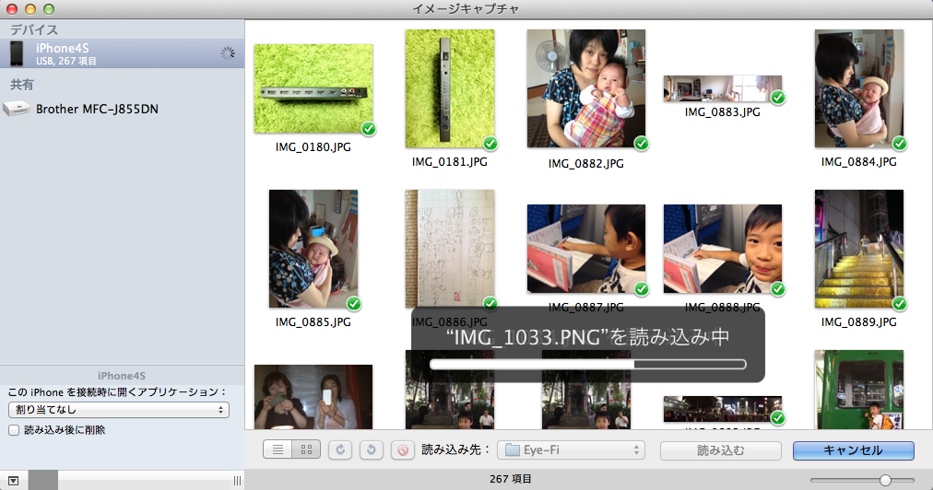Rotate selected image clockwise
933x490 pixels.
(340, 449)
